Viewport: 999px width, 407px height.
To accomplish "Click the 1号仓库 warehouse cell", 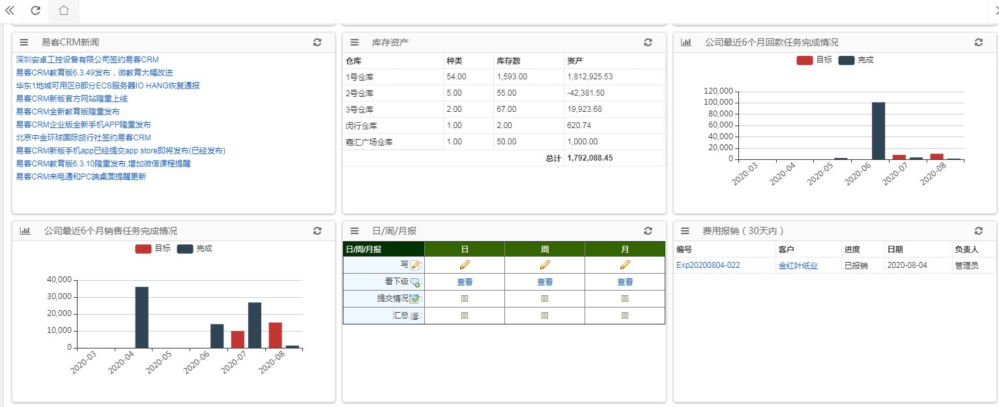I will (x=393, y=77).
